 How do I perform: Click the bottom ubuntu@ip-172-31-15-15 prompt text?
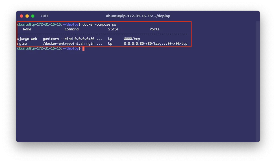click(39, 48)
